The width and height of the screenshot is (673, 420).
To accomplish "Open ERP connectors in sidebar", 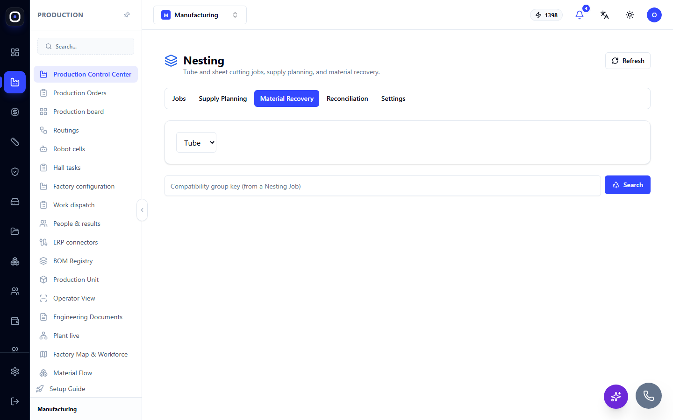I will [86, 242].
